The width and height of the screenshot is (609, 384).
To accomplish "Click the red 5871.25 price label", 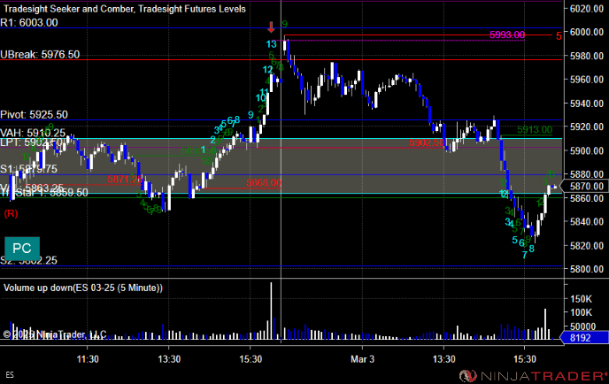I will pyautogui.click(x=125, y=180).
